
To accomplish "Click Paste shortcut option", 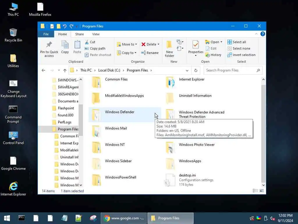I will [x=98, y=55].
